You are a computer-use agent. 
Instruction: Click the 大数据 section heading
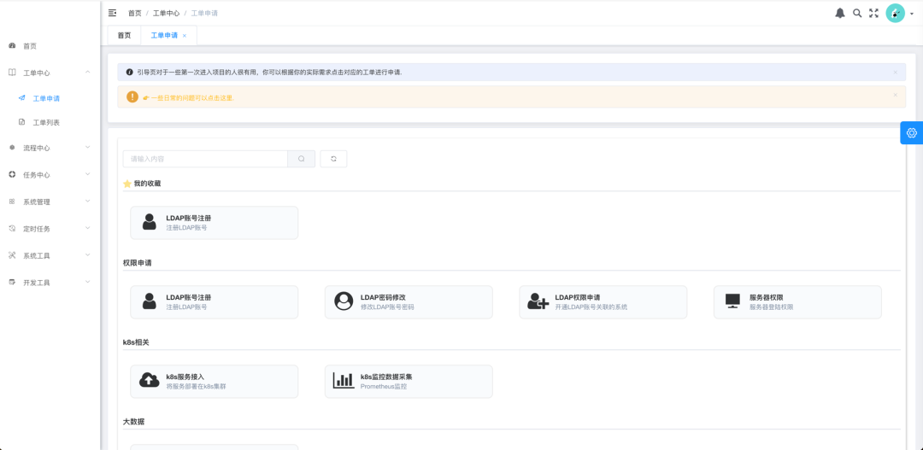[134, 422]
